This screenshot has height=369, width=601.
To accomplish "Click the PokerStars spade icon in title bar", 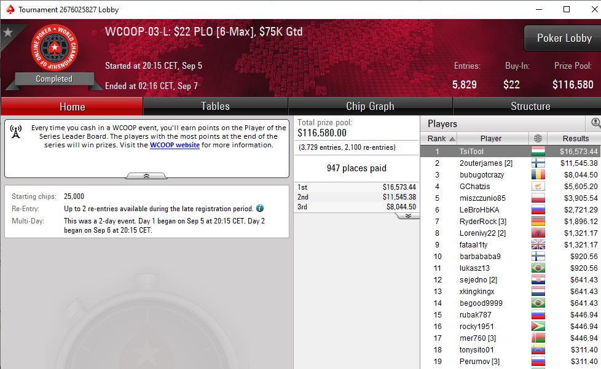I will 10,9.
